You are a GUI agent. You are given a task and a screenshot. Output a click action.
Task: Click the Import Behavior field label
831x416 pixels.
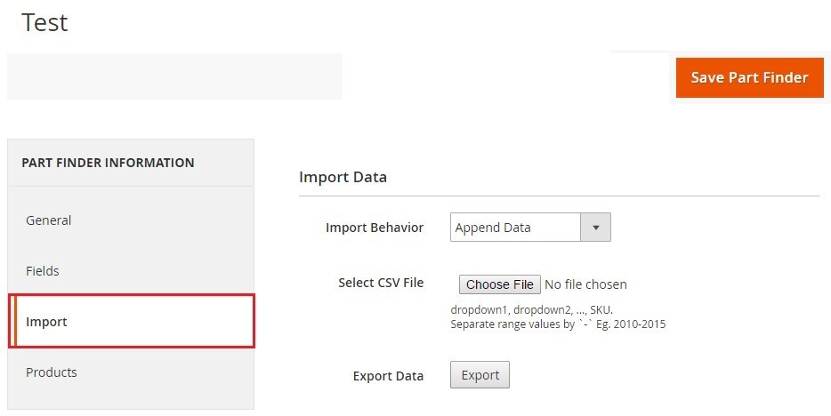375,228
